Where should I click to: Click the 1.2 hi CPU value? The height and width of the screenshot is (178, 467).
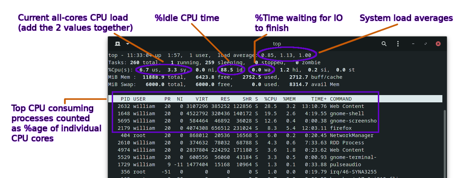(x=289, y=70)
